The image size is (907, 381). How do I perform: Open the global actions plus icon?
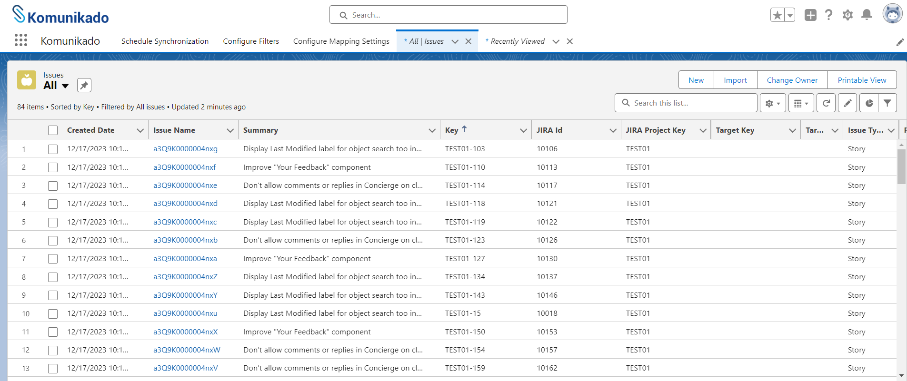[810, 15]
